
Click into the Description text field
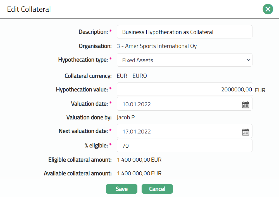(184, 32)
